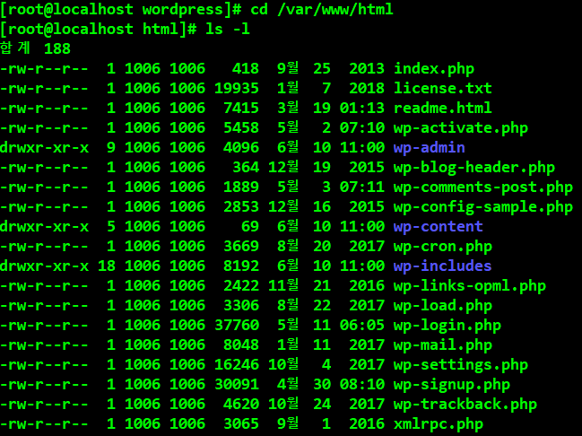The width and height of the screenshot is (582, 436).
Task: Select size 69 of wp-content directory
Action: pos(250,227)
